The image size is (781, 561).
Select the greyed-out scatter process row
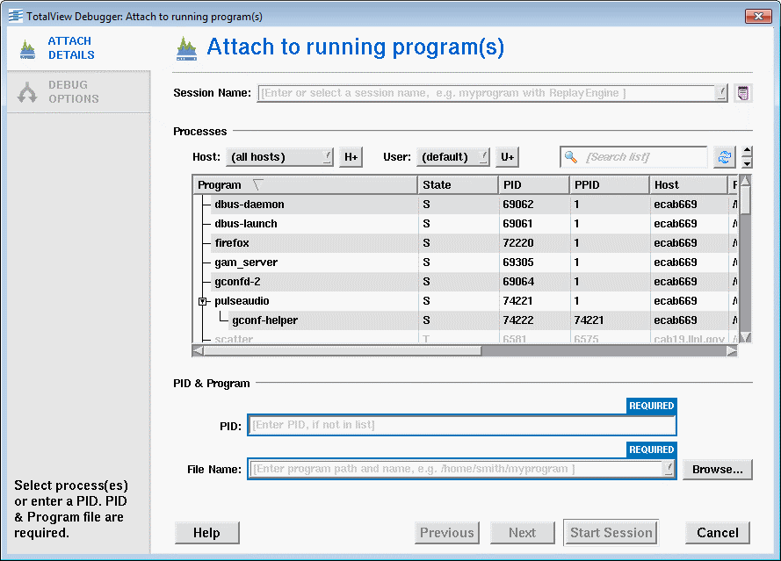(x=466, y=337)
